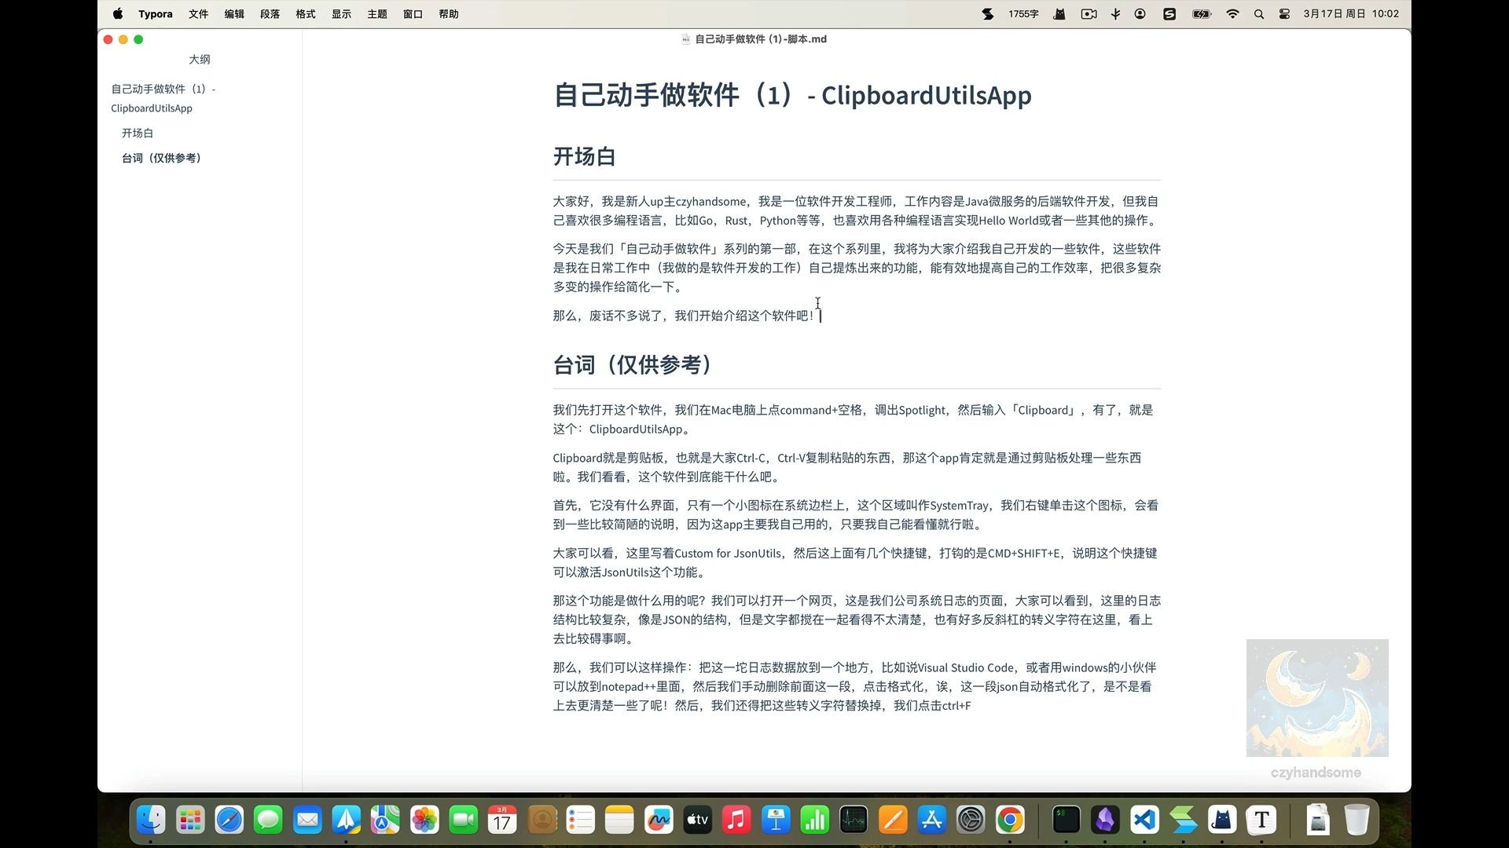Launch Google Chrome from the dock
The height and width of the screenshot is (848, 1509).
1010,821
